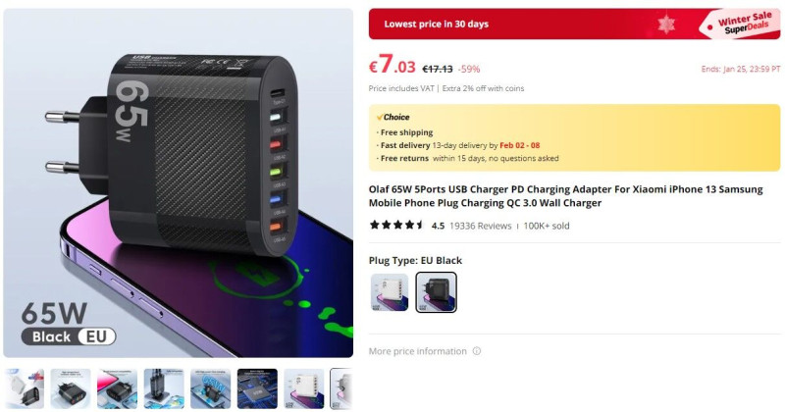Click the Extra 2% off with coins text
The height and width of the screenshot is (412, 785).
click(x=483, y=88)
